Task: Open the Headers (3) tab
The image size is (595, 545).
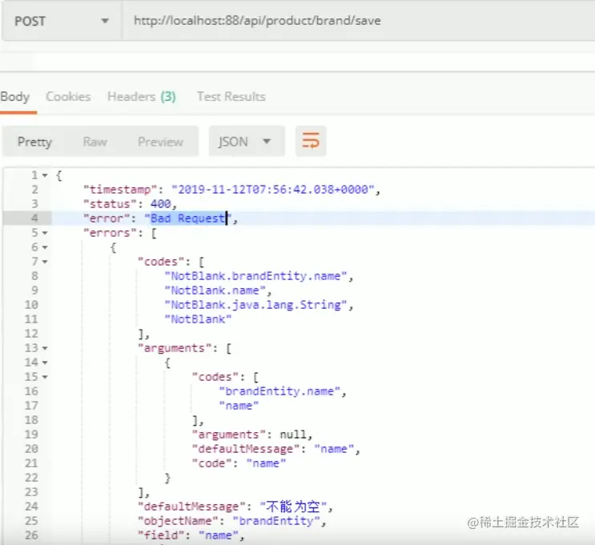Action: (142, 97)
